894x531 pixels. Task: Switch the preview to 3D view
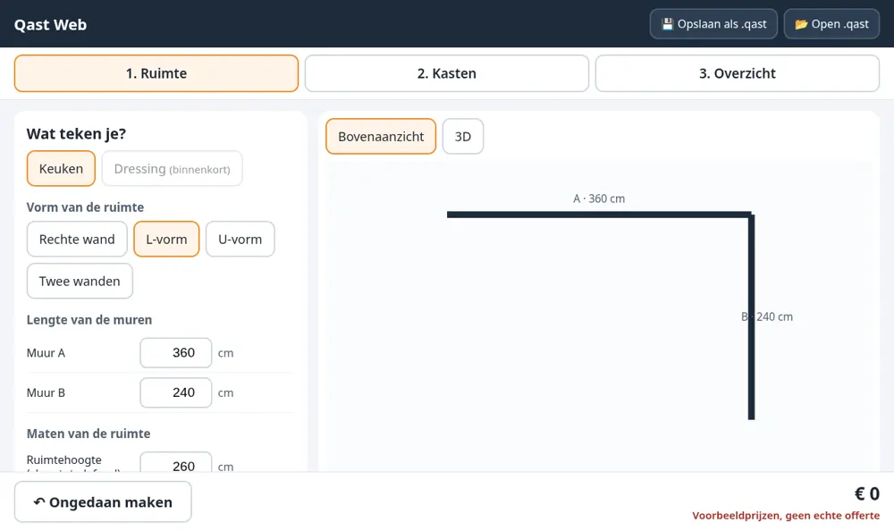pos(463,136)
